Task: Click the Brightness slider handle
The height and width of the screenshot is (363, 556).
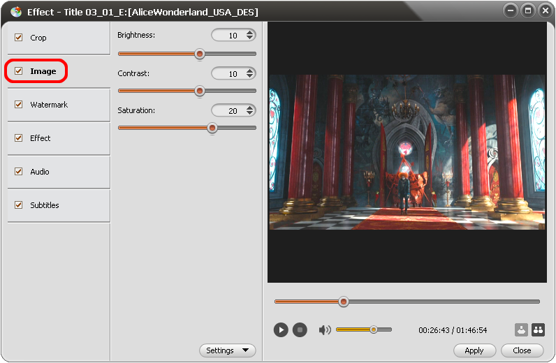Action: coord(200,54)
